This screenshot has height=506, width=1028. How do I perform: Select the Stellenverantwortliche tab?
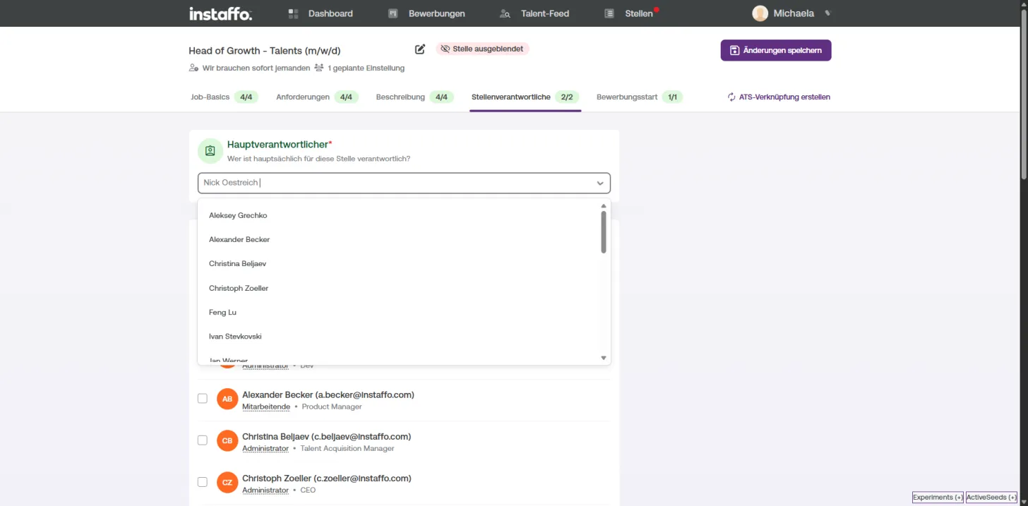pos(525,97)
